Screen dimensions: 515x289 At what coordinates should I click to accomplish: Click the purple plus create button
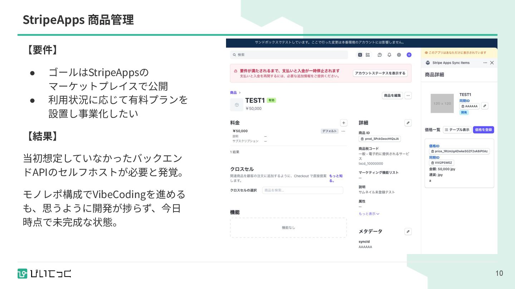pyautogui.click(x=409, y=55)
